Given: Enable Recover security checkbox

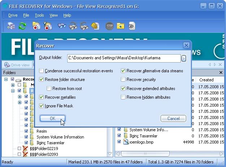Looking at the screenshot, I should (123, 80).
